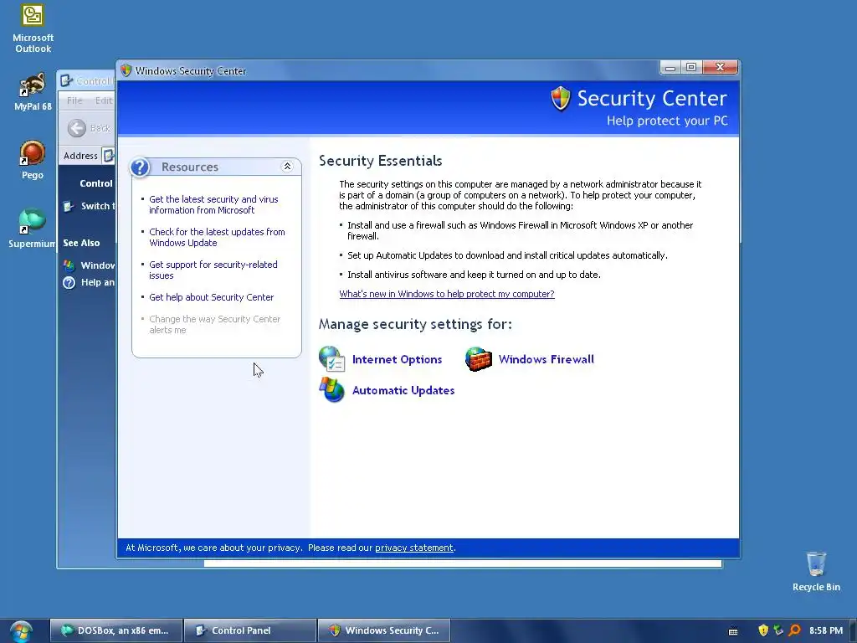
Task: Click the Automatic Updates icon
Action: coord(331,390)
